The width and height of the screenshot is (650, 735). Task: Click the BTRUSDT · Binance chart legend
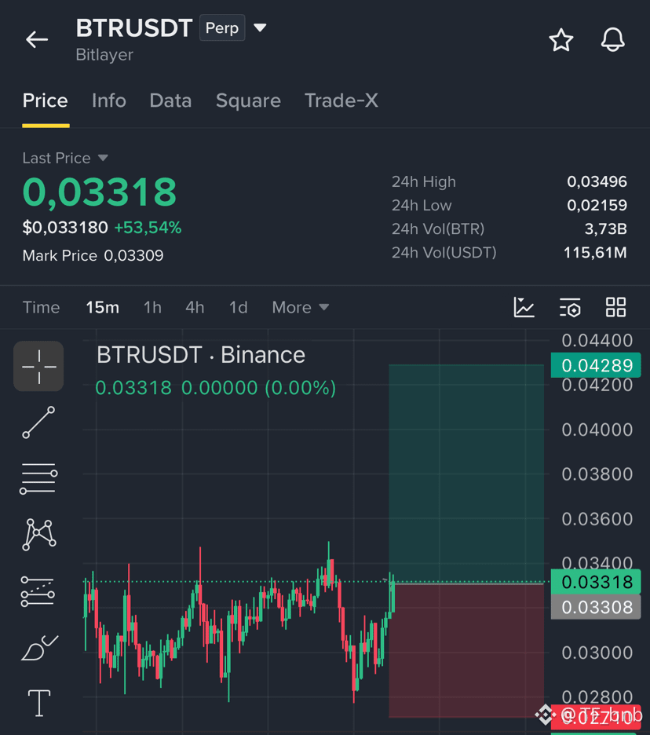point(201,355)
